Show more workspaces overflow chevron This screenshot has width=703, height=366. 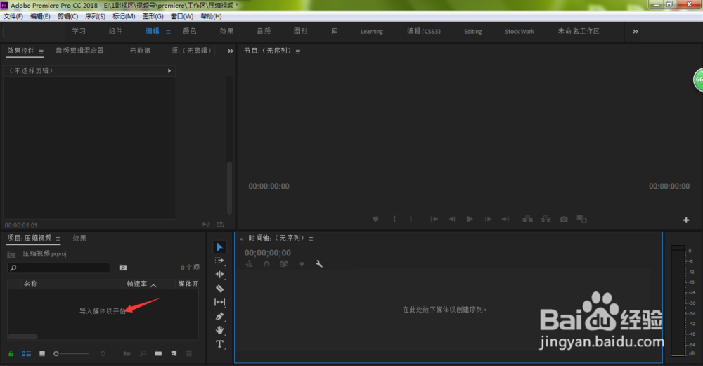click(x=636, y=32)
